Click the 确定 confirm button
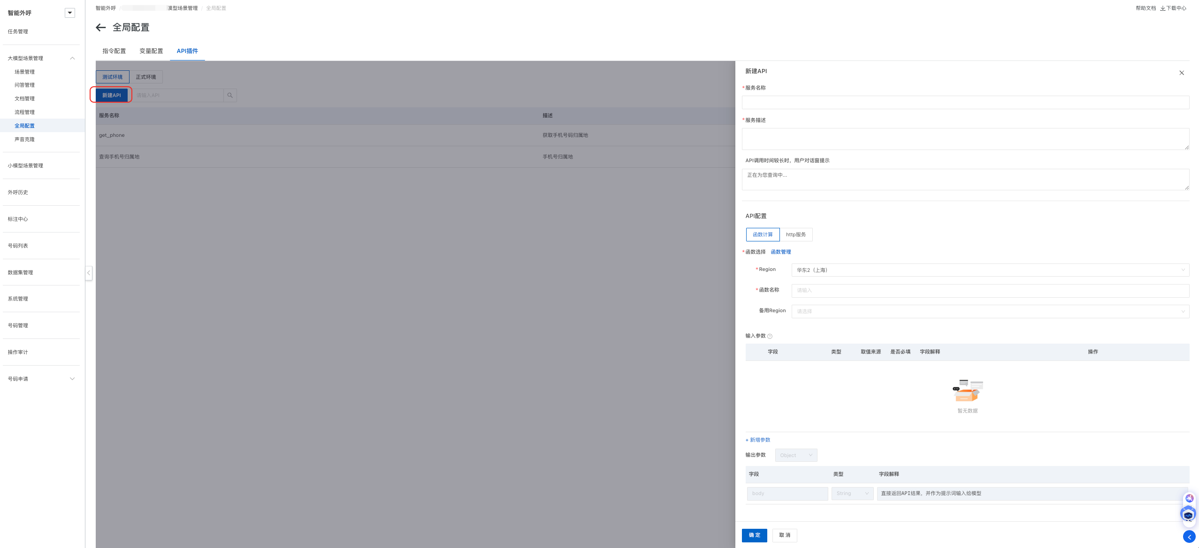Screen dimensions: 1199x548 pyautogui.click(x=755, y=535)
